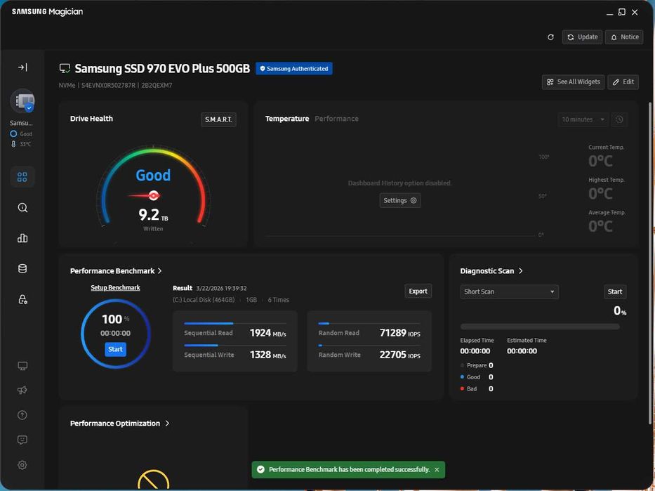
Task: Click the '1924 MB/s' Sequential Read value
Action: [x=267, y=333]
